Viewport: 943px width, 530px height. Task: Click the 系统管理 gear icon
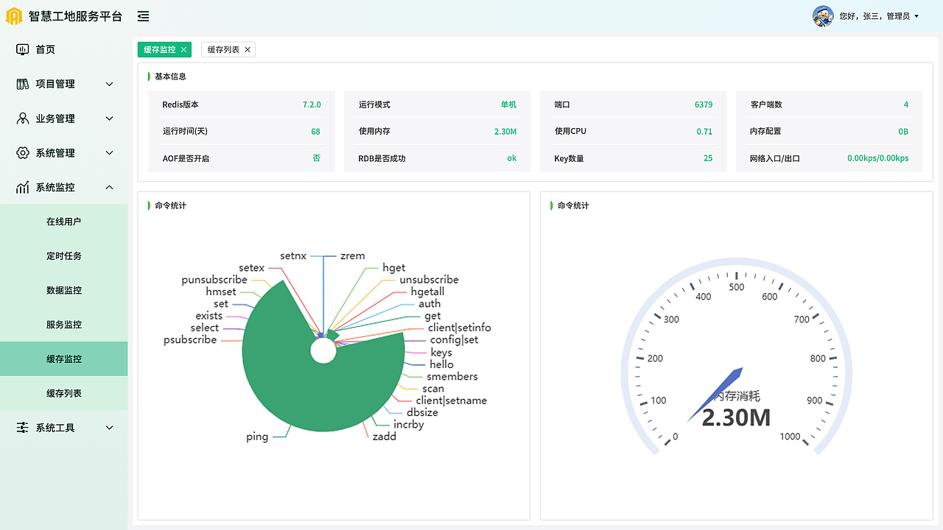click(23, 153)
